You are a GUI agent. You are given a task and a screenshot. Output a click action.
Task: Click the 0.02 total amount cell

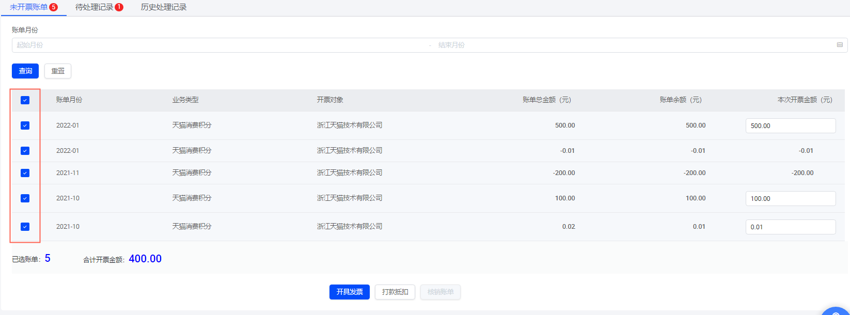click(x=569, y=227)
